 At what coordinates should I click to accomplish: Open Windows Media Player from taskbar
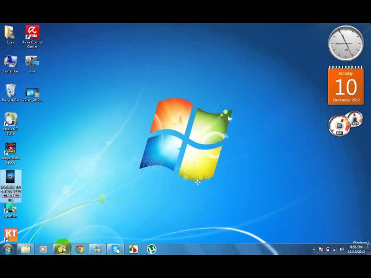(x=43, y=249)
